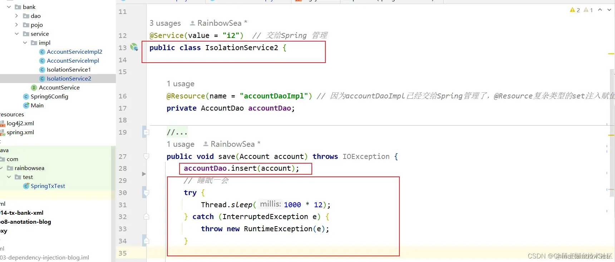Open IsolationService1 class file
The height and width of the screenshot is (262, 615).
pyautogui.click(x=69, y=69)
